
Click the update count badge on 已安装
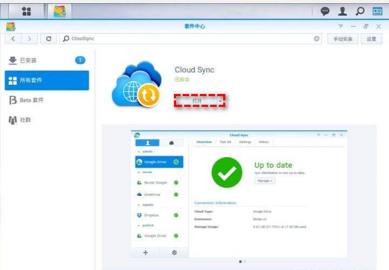coord(80,60)
